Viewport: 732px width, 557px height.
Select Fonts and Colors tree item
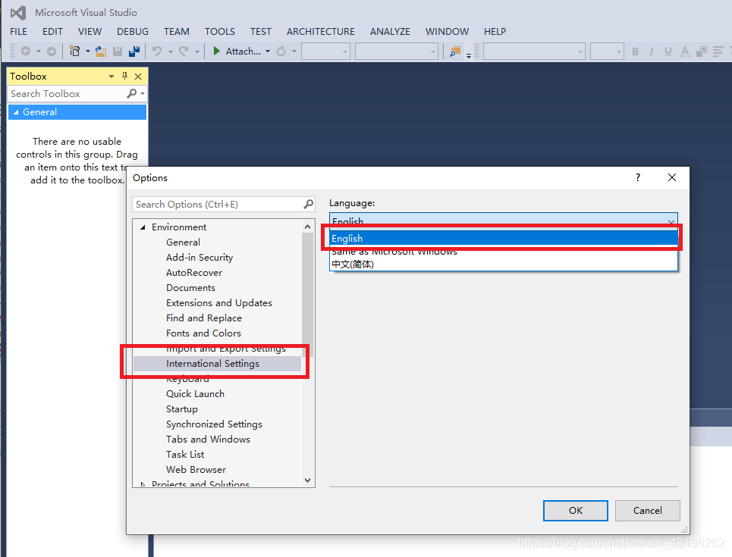point(203,333)
